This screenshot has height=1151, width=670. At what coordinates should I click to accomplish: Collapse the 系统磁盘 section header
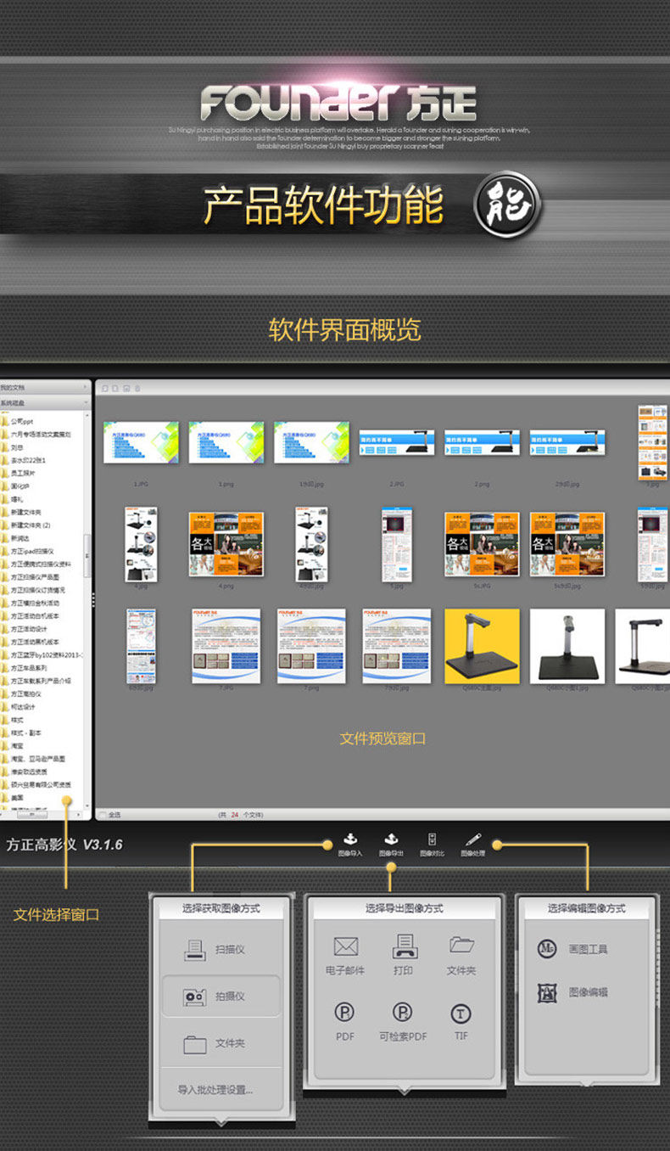click(x=45, y=402)
